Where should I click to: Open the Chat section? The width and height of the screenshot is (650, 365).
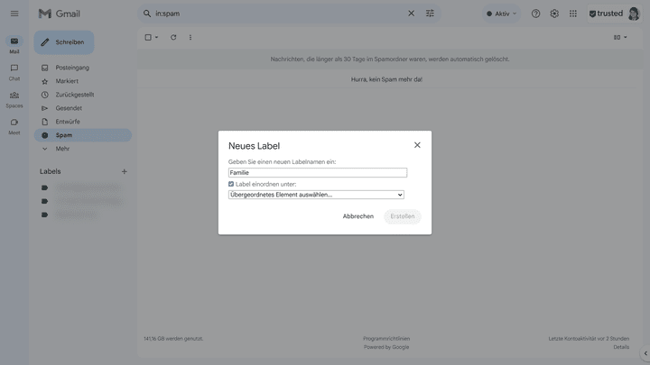[14, 72]
